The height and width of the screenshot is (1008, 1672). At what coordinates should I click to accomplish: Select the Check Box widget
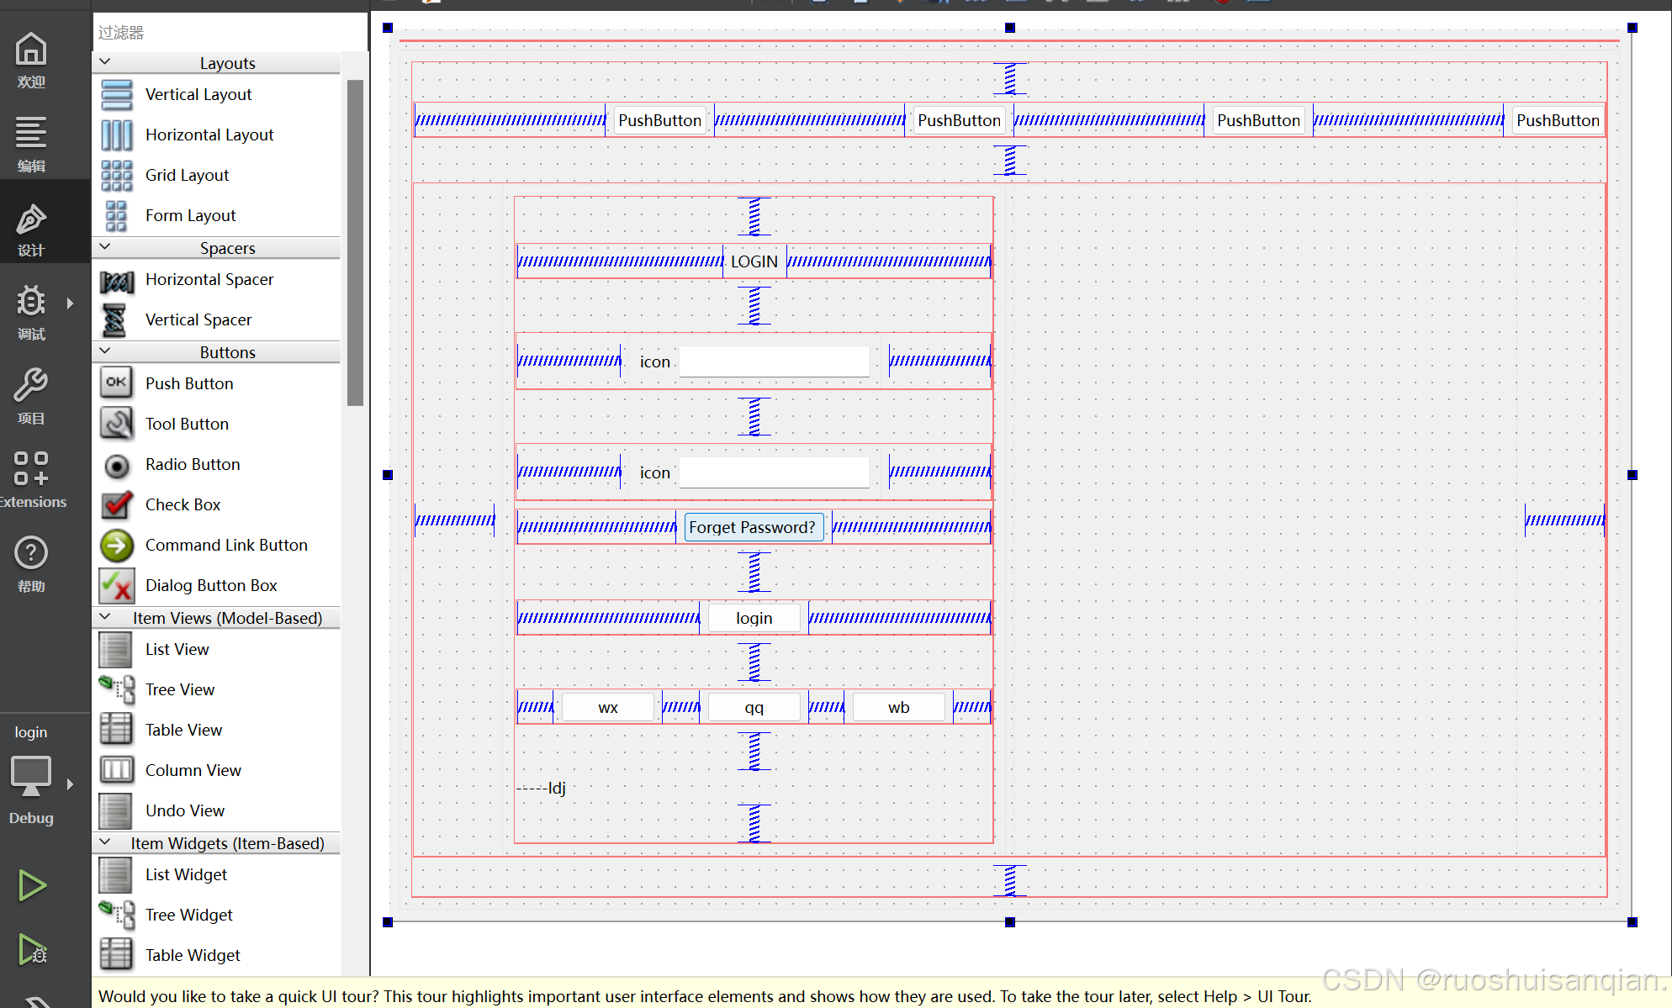point(183,504)
